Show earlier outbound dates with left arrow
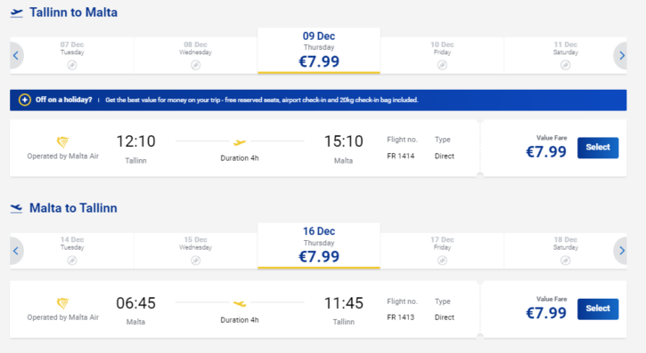The image size is (646, 353). pos(16,55)
